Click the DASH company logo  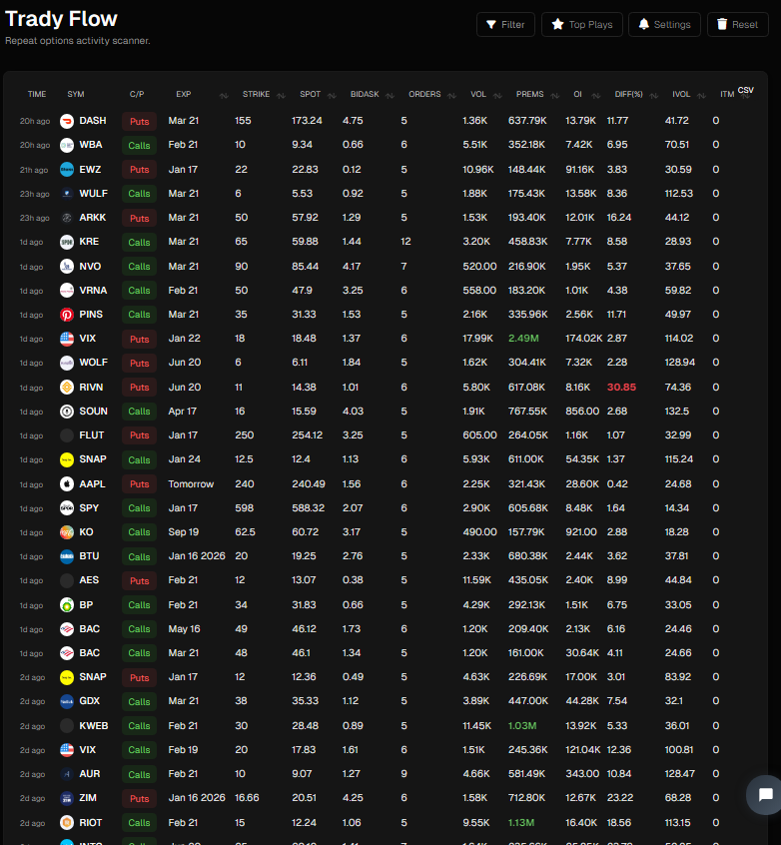(67, 121)
